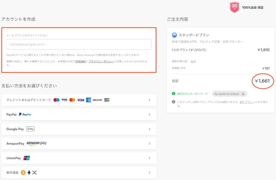The width and height of the screenshot is (276, 180).
Task: Open the プライバシーポリシー privacy policy link
Action: point(101,61)
